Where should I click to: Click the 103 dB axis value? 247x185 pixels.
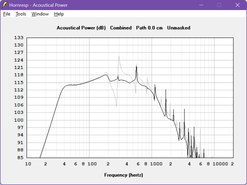pos(19,112)
